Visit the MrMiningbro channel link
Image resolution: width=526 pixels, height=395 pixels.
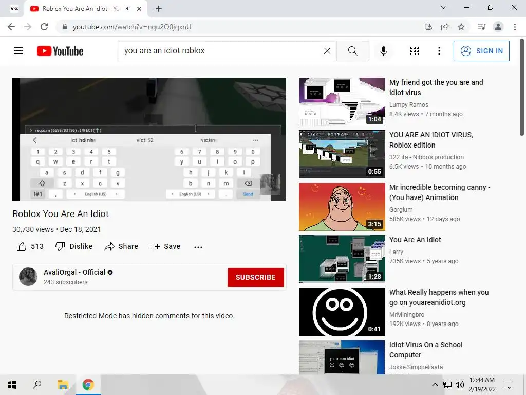tap(407, 315)
